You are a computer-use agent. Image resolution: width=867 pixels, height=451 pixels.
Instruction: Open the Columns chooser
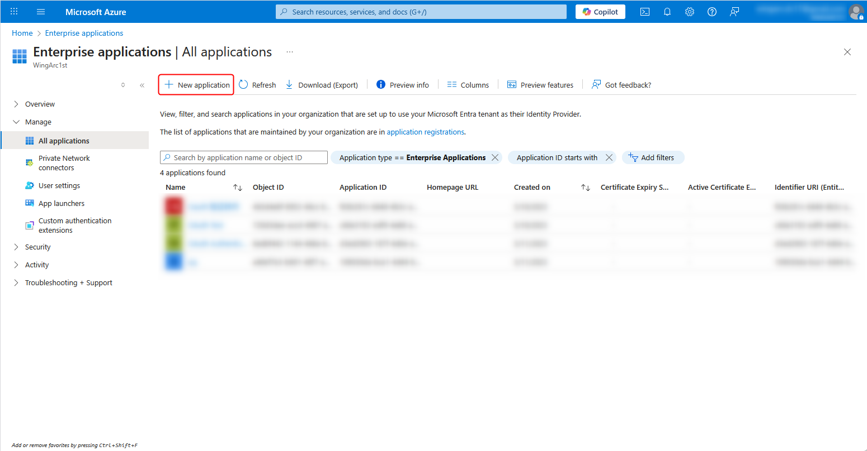click(x=468, y=85)
